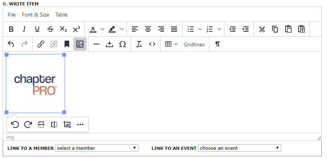The height and width of the screenshot is (159, 327).
Task: Paste as plain text
Action: (301, 29)
